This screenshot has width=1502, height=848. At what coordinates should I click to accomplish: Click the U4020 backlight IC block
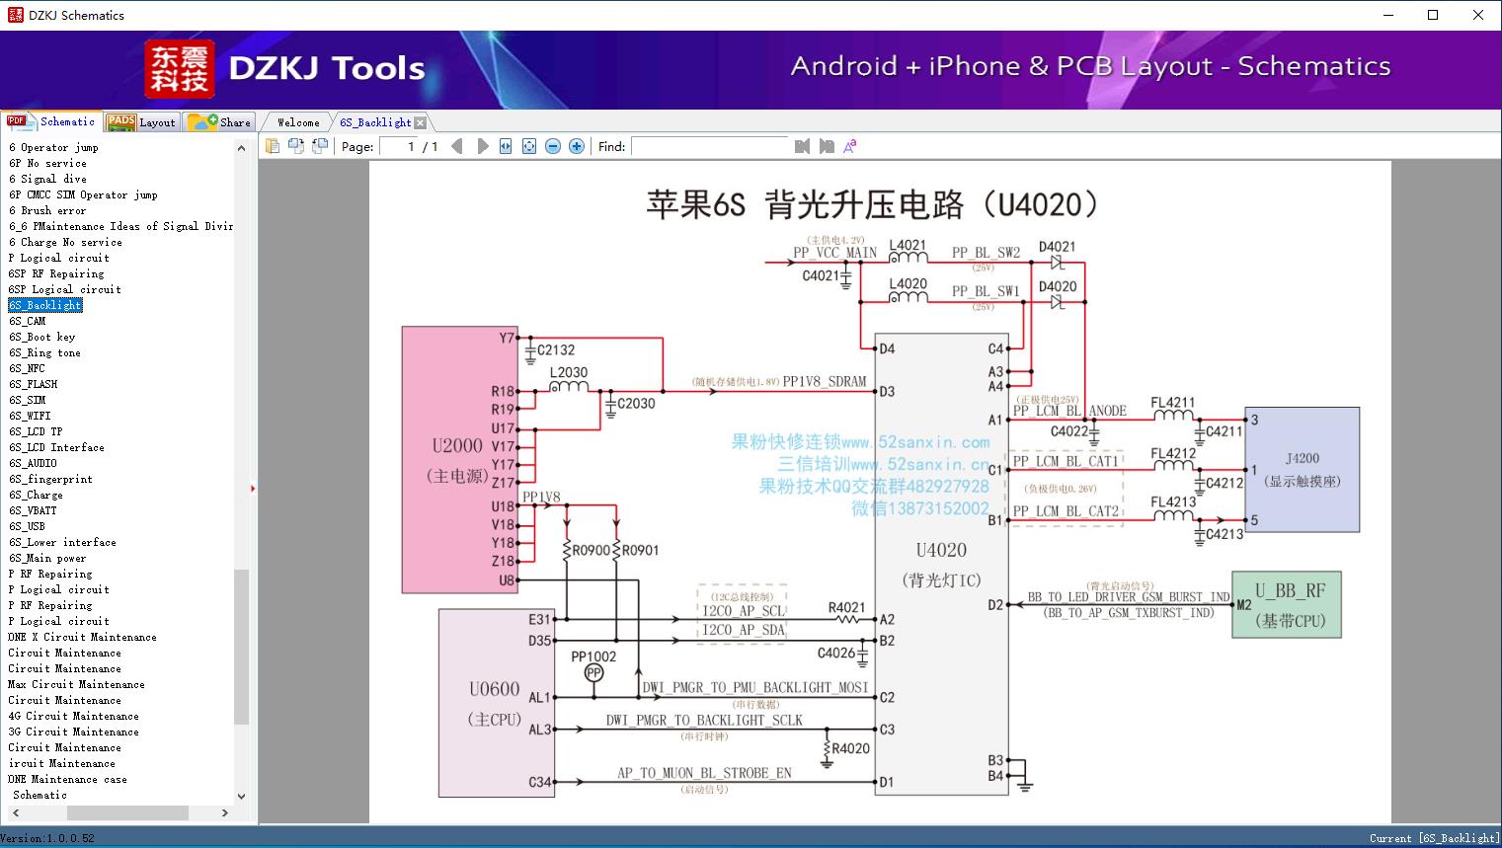[x=942, y=565]
